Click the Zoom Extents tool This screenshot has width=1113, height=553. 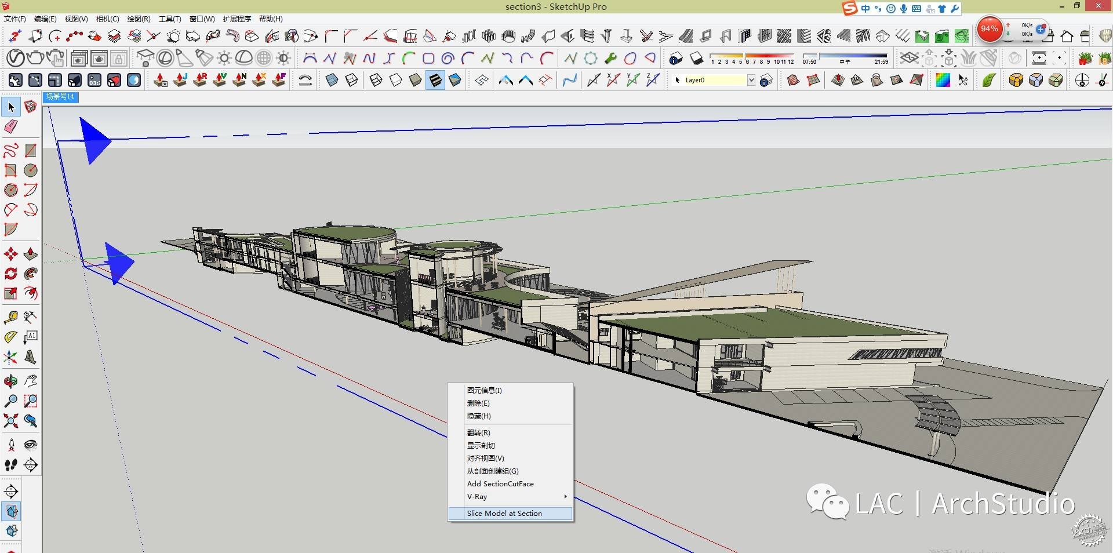point(11,420)
